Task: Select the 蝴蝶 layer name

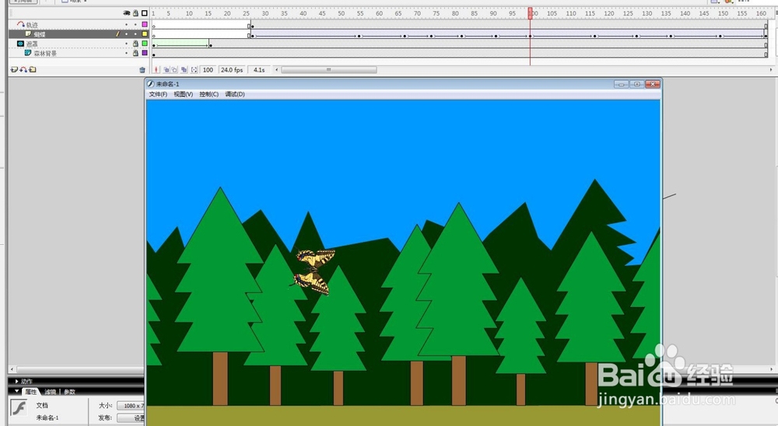Action: (40, 35)
